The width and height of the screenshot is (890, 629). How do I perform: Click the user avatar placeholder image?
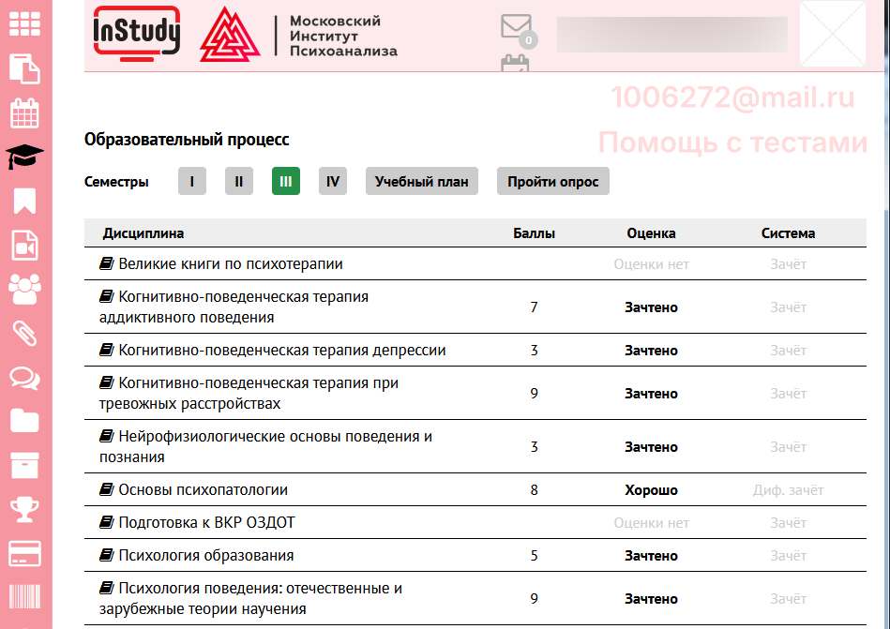(x=832, y=35)
